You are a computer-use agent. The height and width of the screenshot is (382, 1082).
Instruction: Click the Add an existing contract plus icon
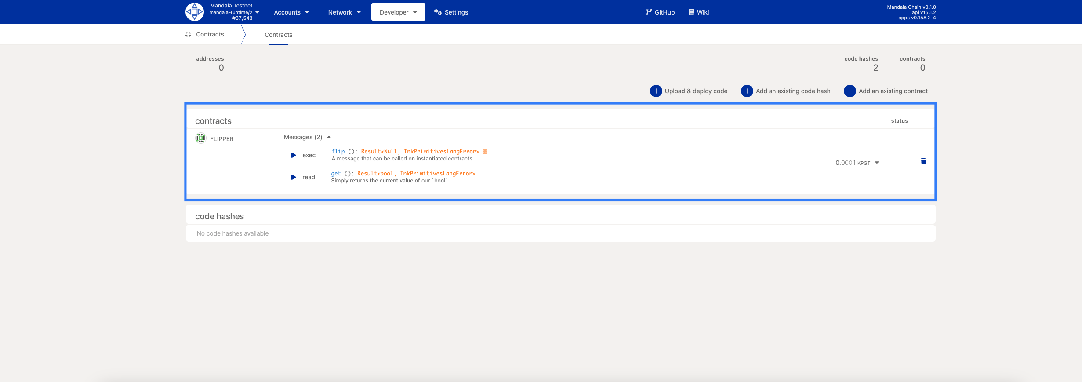pos(850,91)
